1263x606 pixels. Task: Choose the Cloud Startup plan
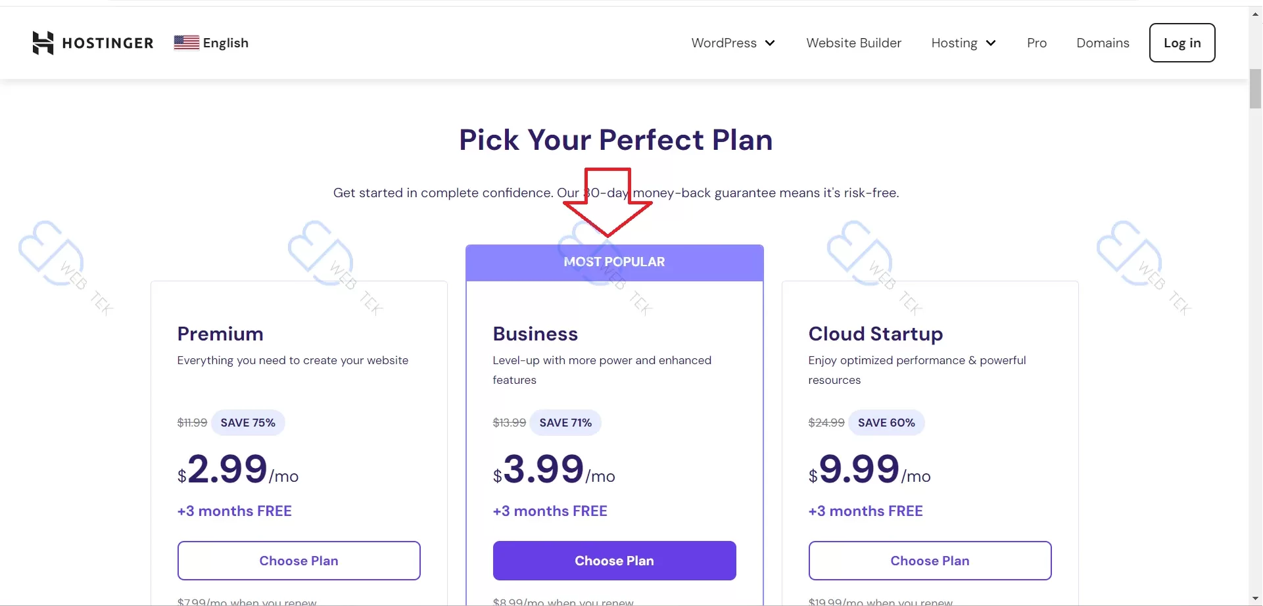tap(930, 561)
